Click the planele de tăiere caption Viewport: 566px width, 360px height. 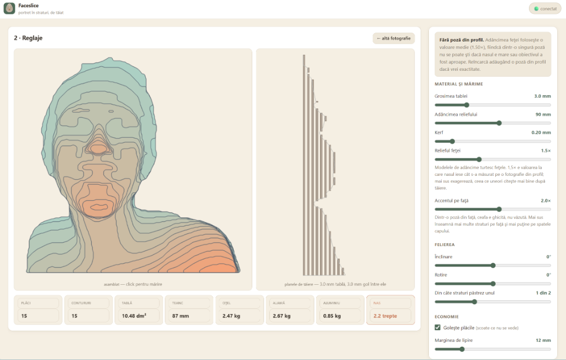335,284
